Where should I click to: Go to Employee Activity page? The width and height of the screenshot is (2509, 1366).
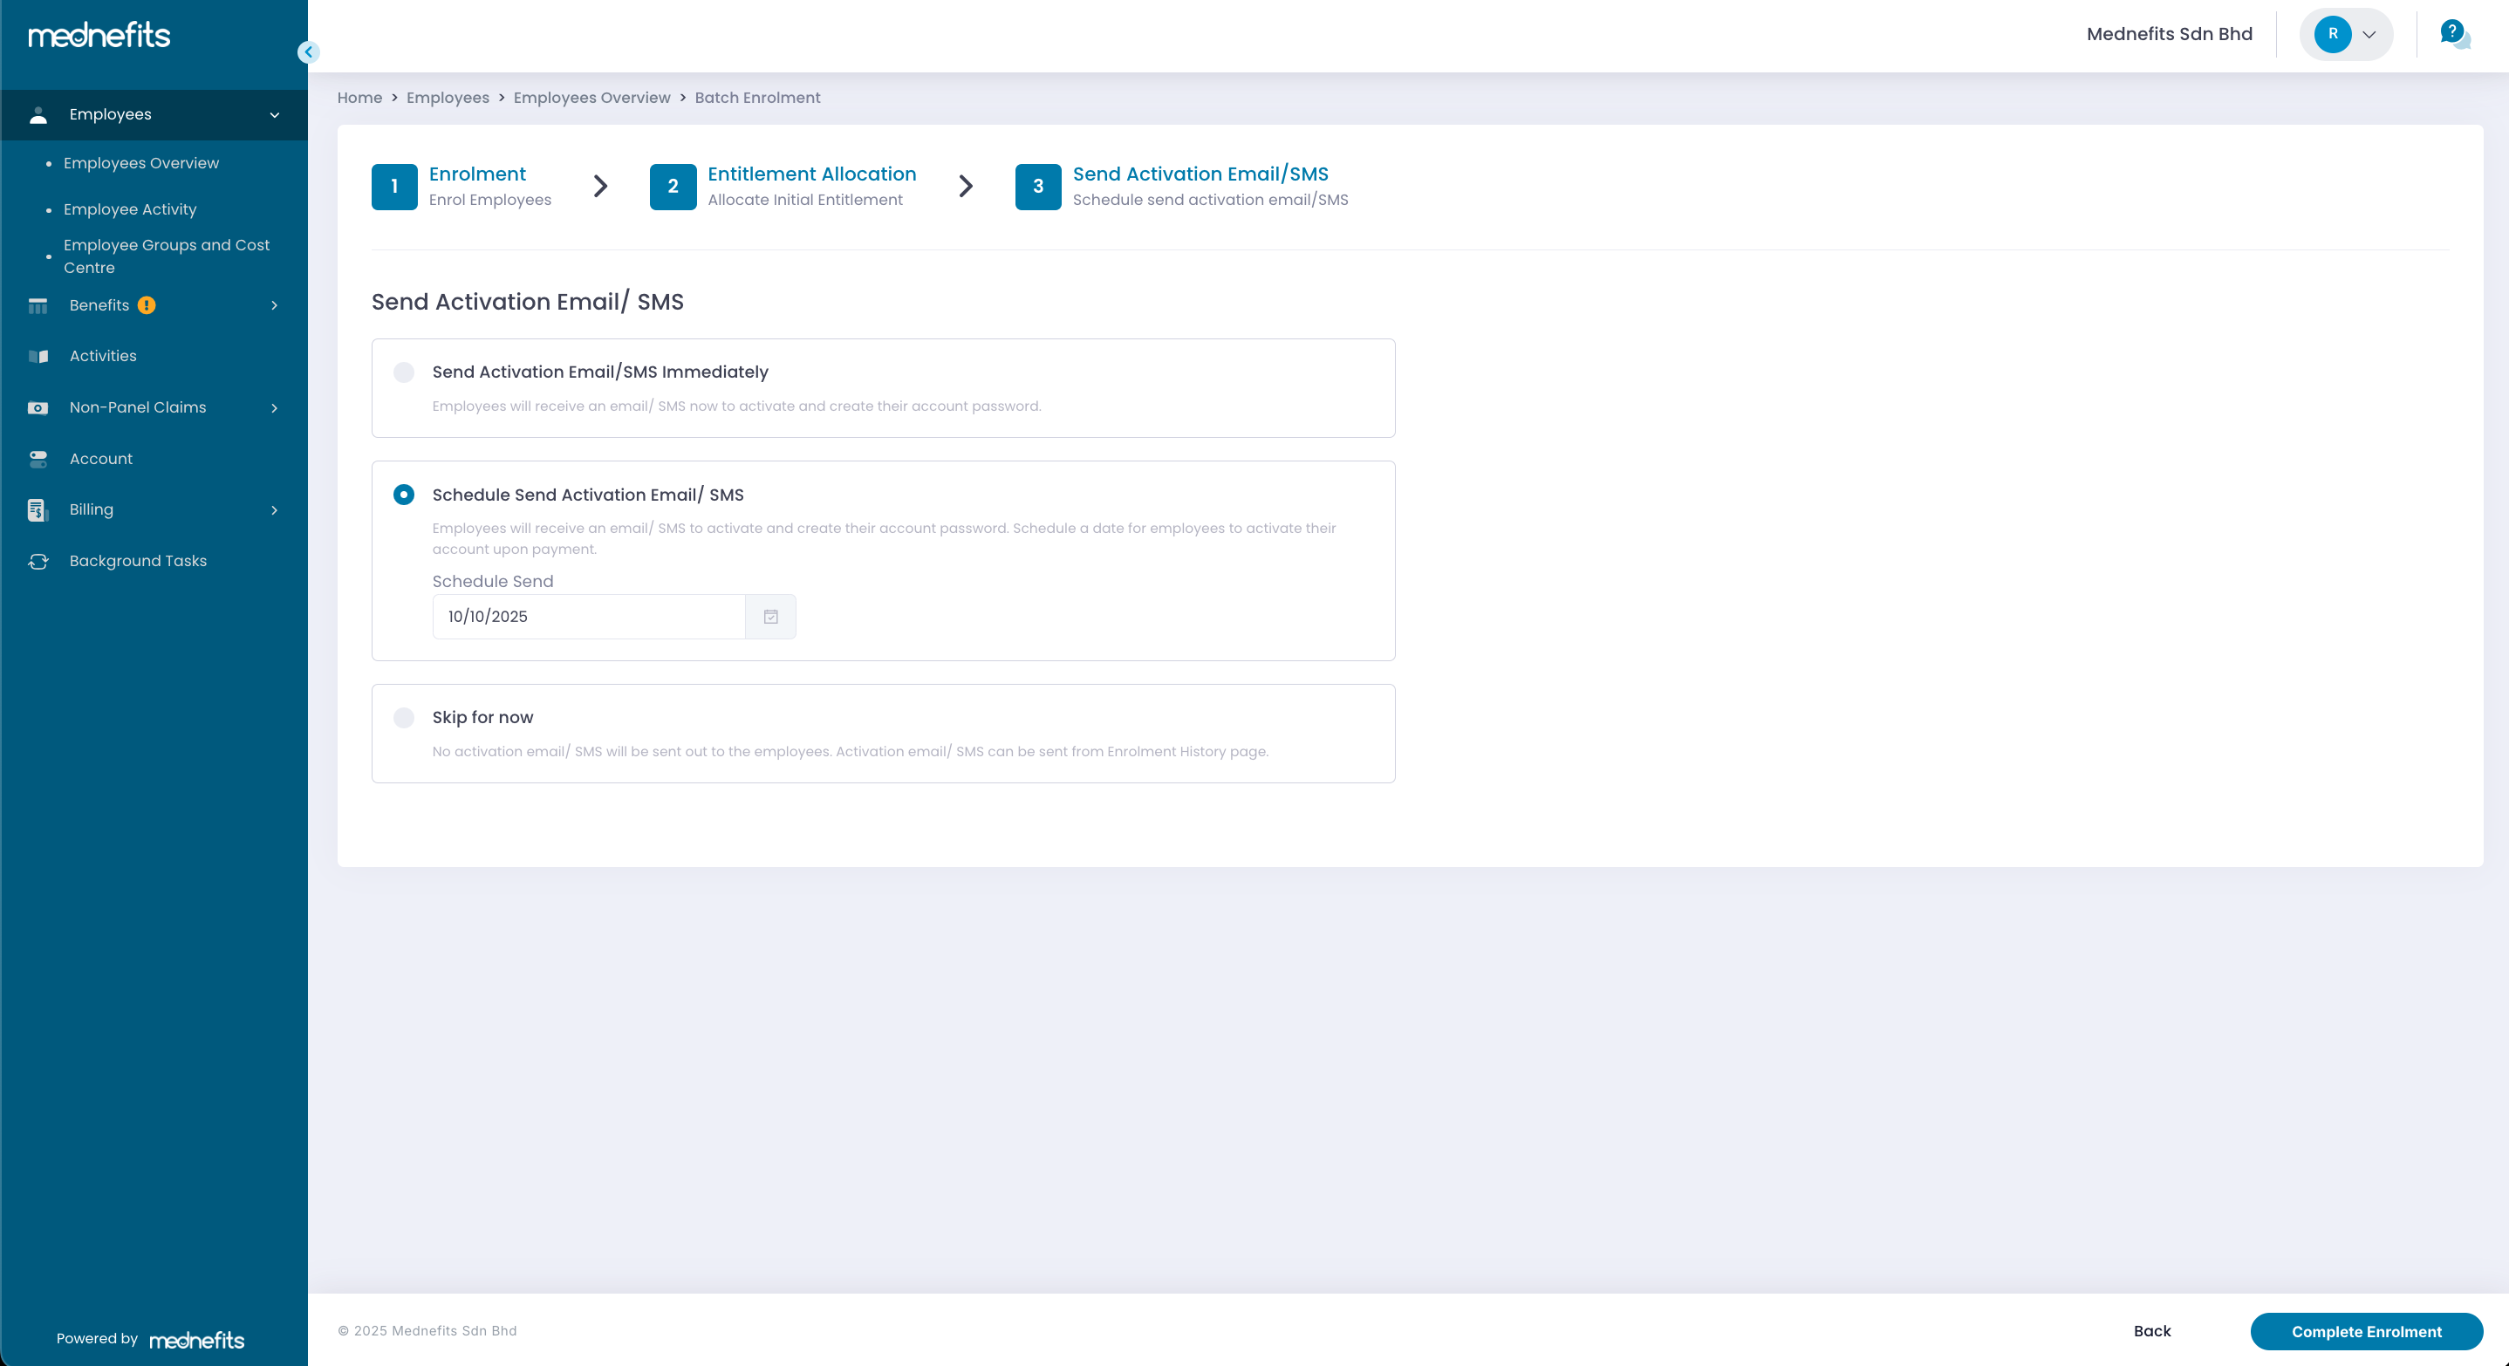[129, 209]
